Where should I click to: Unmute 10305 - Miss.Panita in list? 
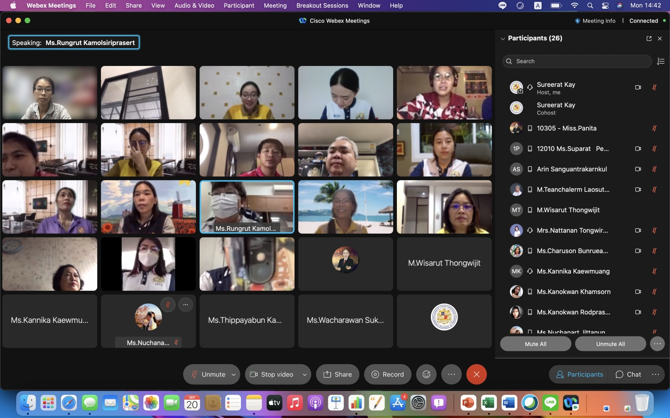654,128
